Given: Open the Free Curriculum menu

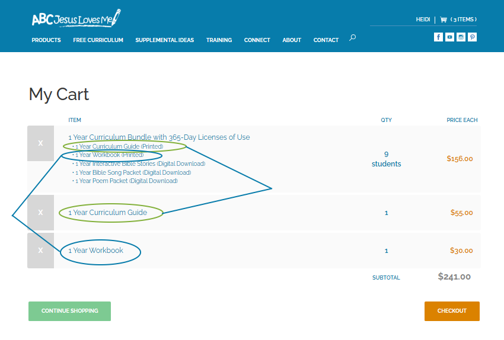Looking at the screenshot, I should 98,40.
